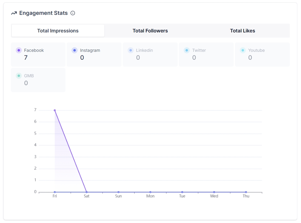Click the Sat data point on chart
The width and height of the screenshot is (301, 223).
tap(87, 192)
